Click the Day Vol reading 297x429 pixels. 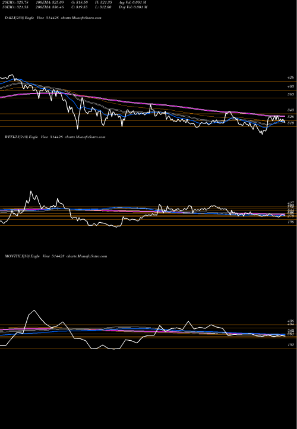pos(133,7)
